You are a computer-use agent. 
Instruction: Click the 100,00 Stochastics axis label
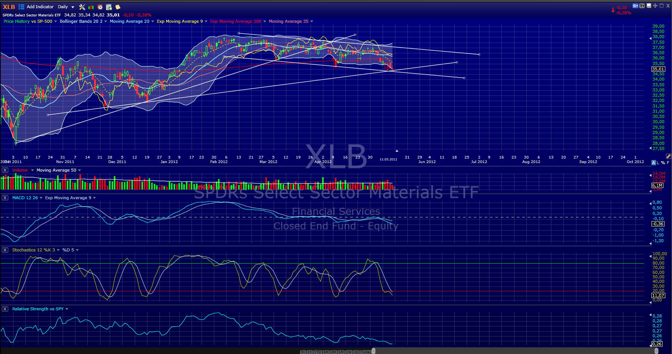[659, 254]
